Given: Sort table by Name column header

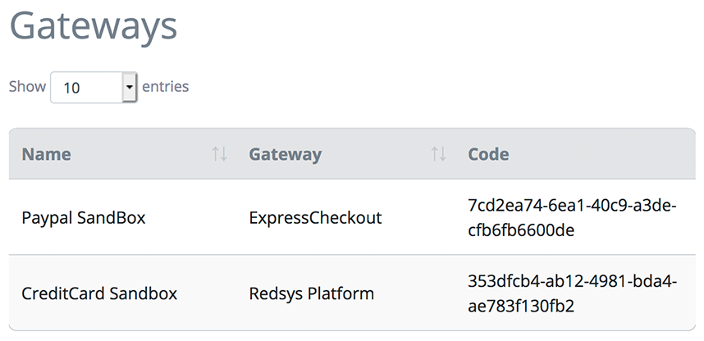Looking at the screenshot, I should [x=46, y=154].
